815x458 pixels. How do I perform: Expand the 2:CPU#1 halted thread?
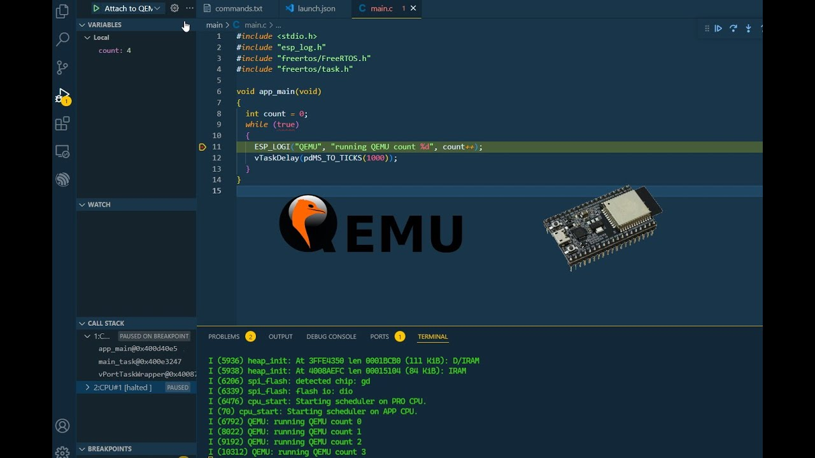coord(87,387)
